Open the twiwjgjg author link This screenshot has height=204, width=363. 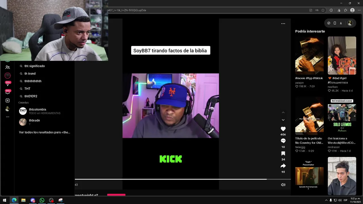300,147
